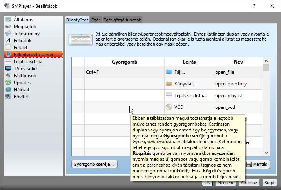281x190 pixels.
Task: Click the playlist icon in the Leírás column
Action: tap(169, 96)
